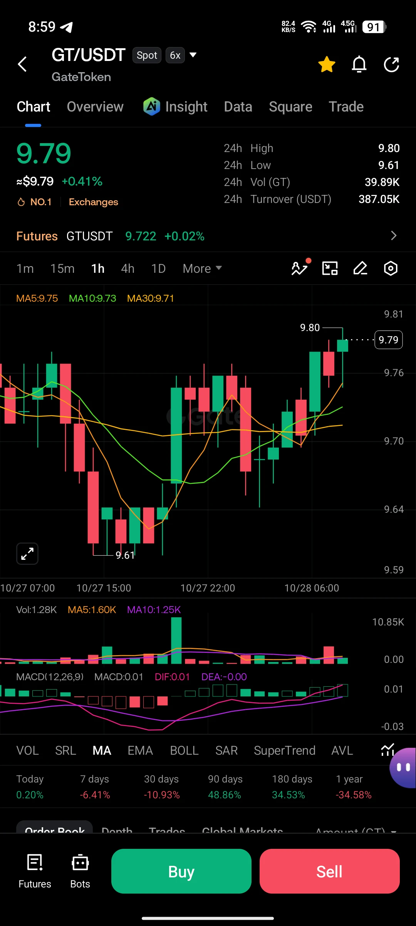Open Futures from the bottom bar
This screenshot has height=926, width=416.
(x=35, y=871)
